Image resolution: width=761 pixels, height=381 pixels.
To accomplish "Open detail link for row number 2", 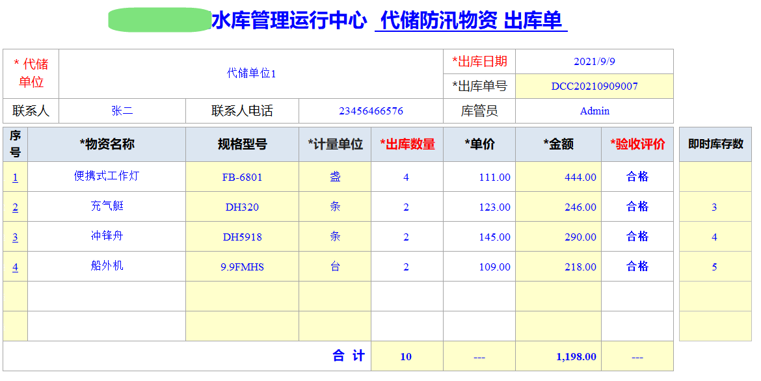I will (x=14, y=206).
